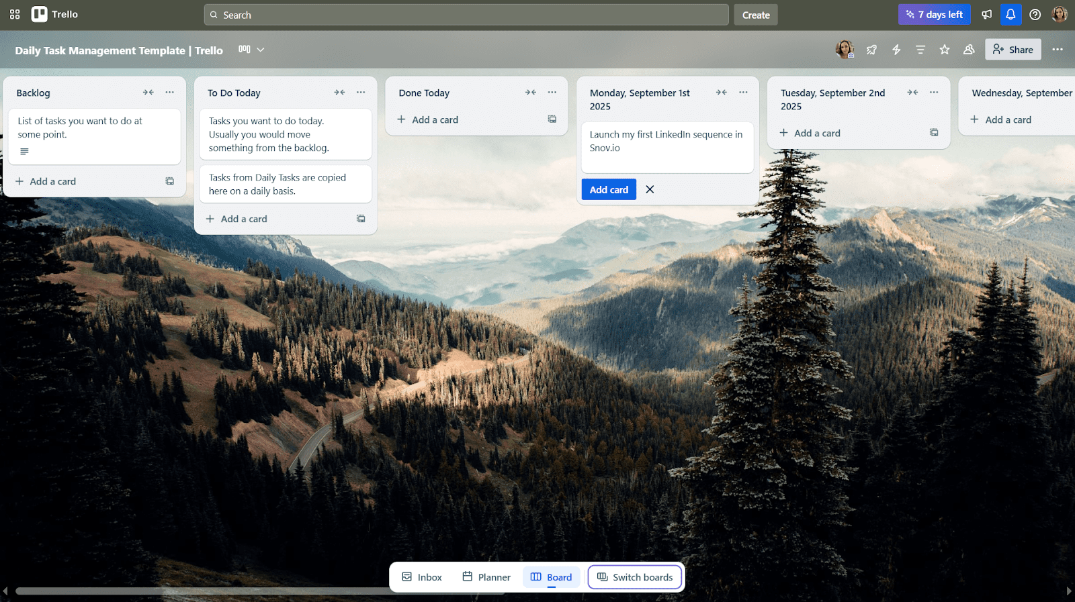The image size is (1075, 602).
Task: Open the notifications bell icon
Action: click(1010, 15)
